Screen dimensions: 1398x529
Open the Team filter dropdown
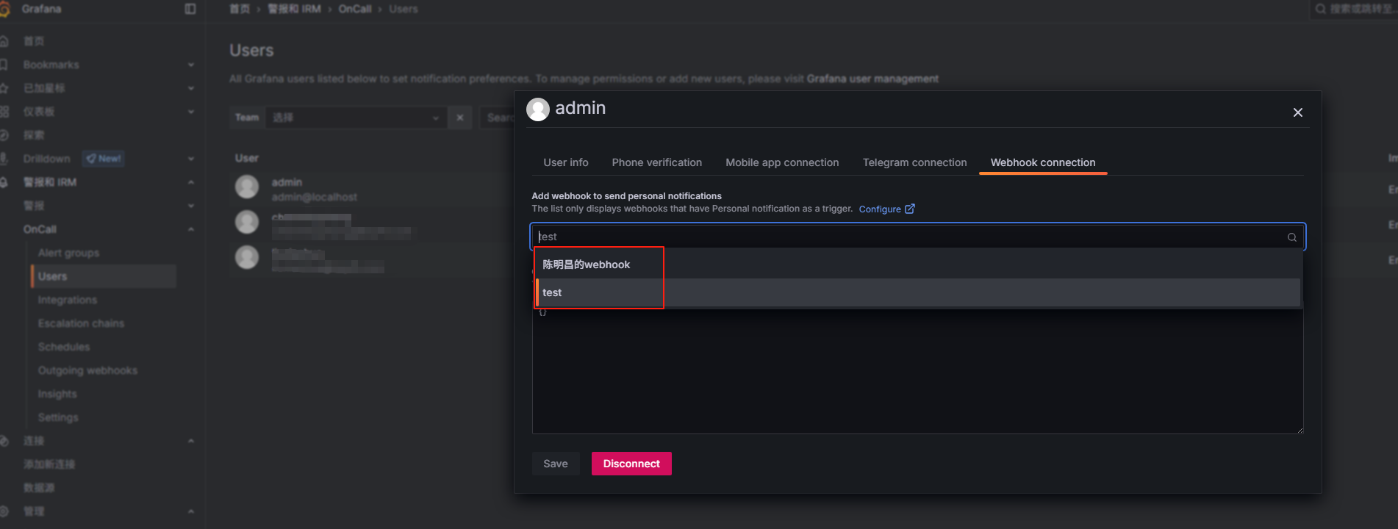(356, 118)
